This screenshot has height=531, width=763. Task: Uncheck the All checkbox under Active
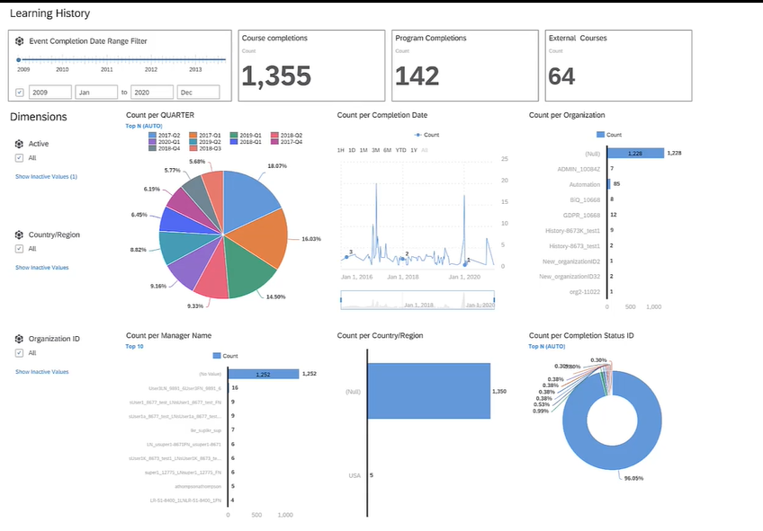20,157
